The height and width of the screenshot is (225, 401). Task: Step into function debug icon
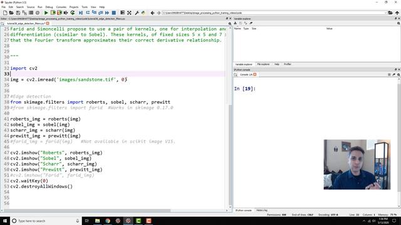[x=94, y=12]
